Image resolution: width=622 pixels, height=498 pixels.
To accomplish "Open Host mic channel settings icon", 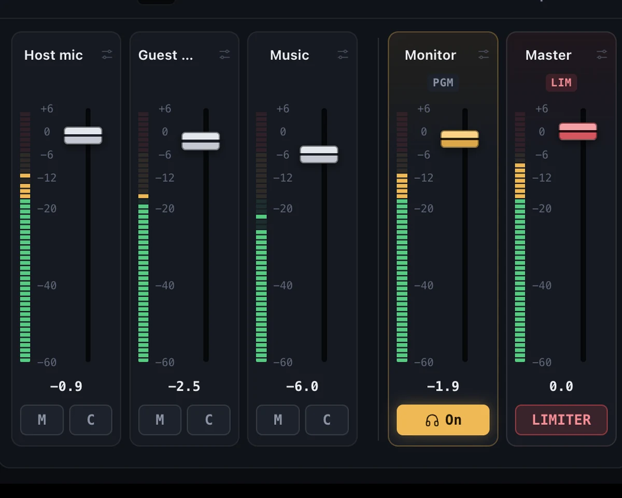I will tap(107, 54).
